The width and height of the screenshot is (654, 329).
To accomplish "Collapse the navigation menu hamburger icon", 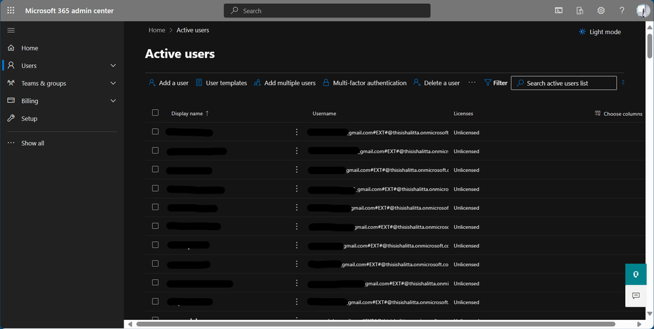I will [x=11, y=30].
